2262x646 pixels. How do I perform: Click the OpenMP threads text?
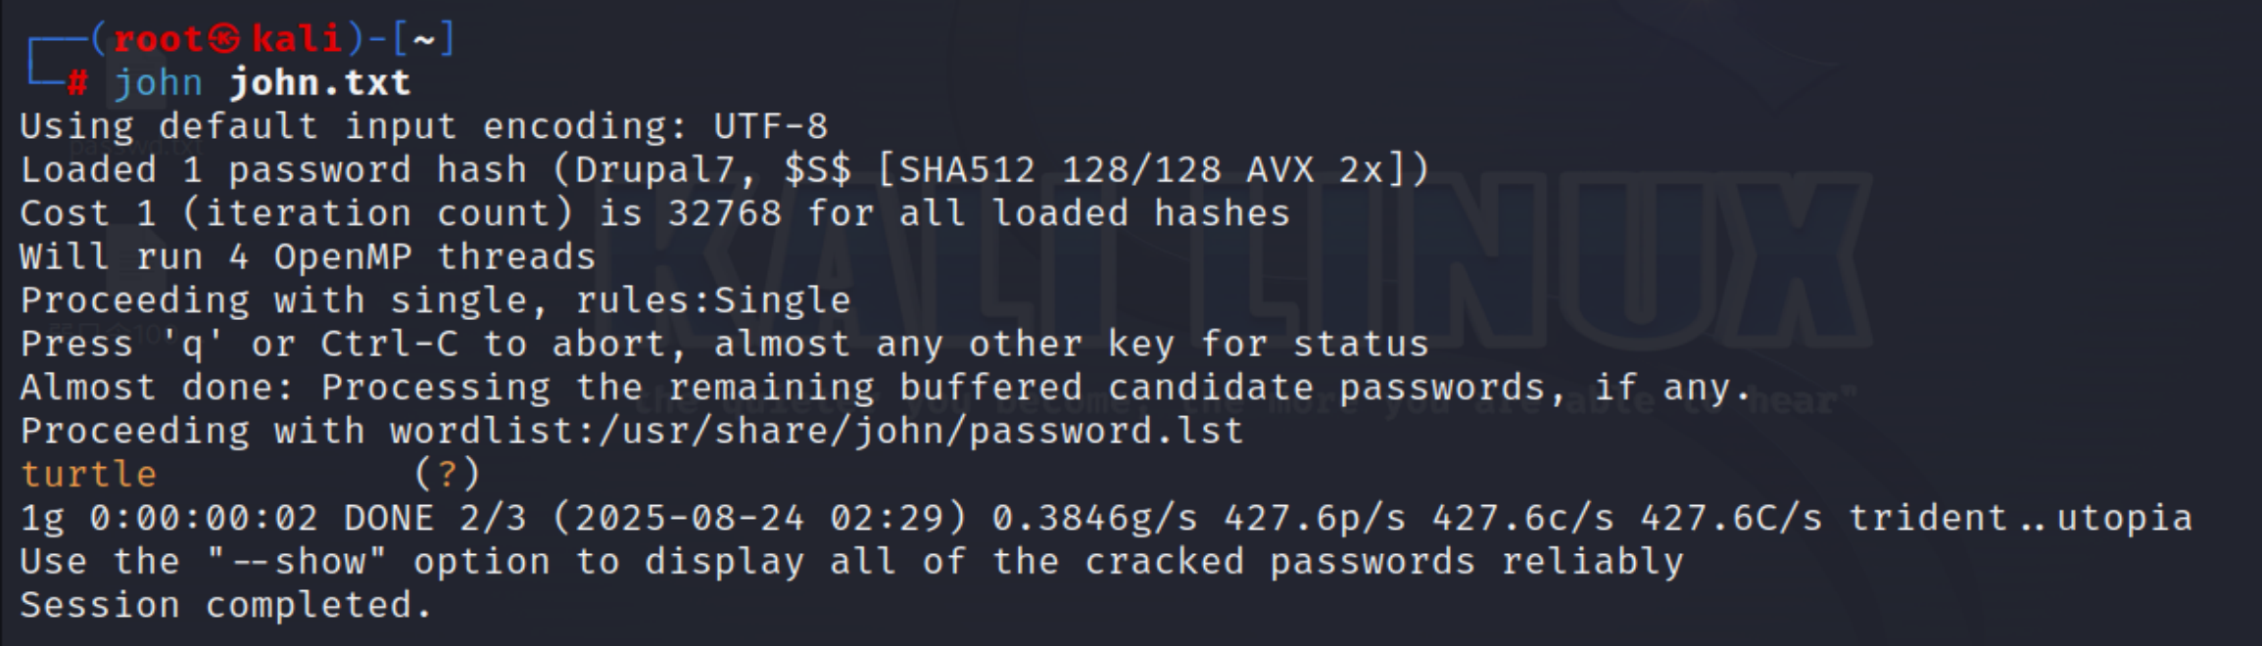coord(434,256)
